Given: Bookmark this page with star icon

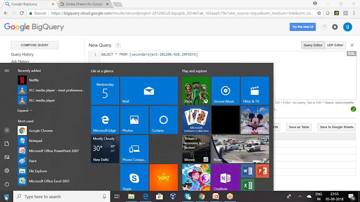Looking at the screenshot, I should tap(319, 13).
